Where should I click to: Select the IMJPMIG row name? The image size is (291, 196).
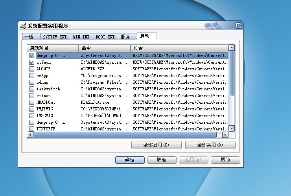point(45,109)
